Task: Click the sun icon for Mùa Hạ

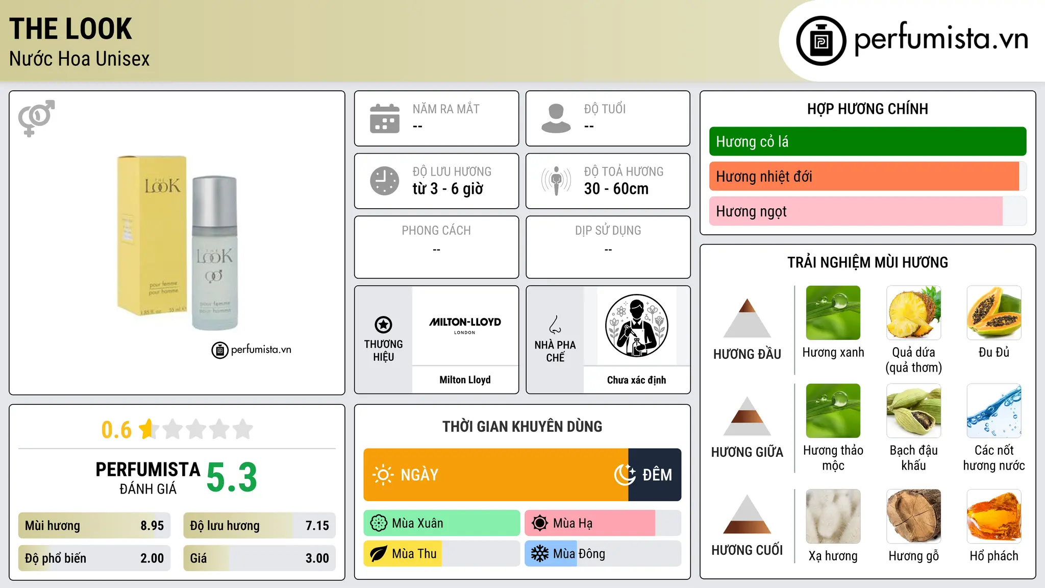Action: [540, 523]
